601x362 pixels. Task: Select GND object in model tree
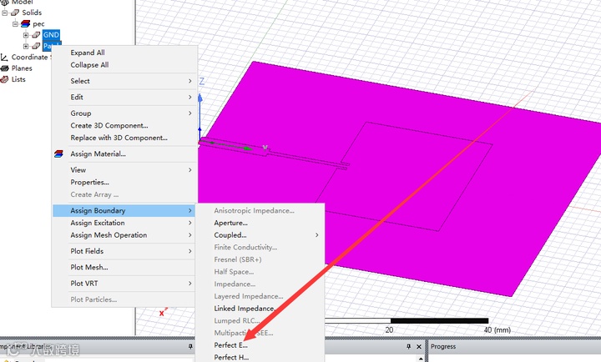(x=51, y=35)
